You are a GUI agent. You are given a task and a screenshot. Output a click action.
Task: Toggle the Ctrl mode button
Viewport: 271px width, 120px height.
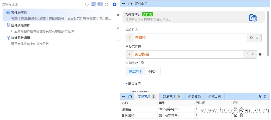(x=100, y=4)
